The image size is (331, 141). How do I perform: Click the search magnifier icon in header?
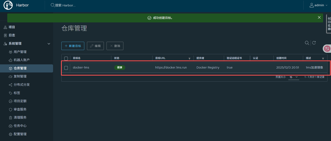[52, 5]
